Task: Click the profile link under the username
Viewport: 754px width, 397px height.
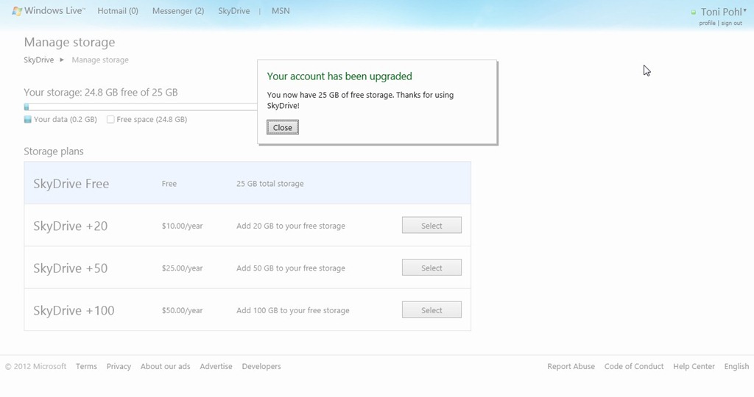Action: coord(707,24)
